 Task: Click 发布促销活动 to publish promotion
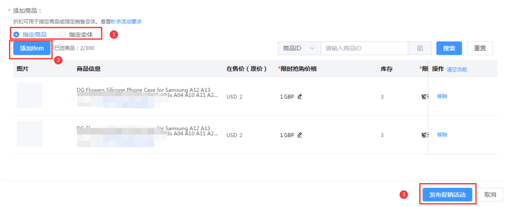447,195
